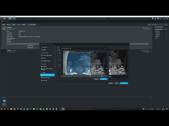This screenshot has width=169, height=126.
Task: Click the plus add-area tool button
Action: click(x=67, y=76)
